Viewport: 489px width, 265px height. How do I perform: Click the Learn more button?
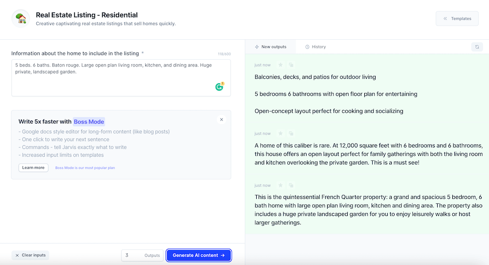pos(33,168)
